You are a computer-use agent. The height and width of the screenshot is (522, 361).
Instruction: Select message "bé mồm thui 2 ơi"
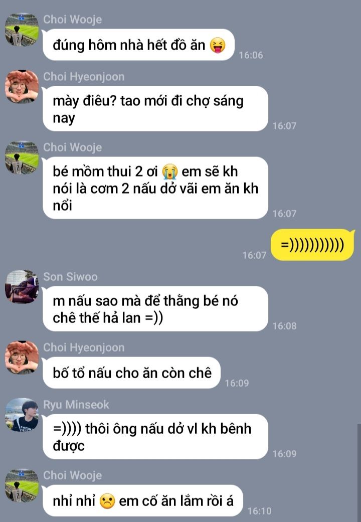click(155, 188)
